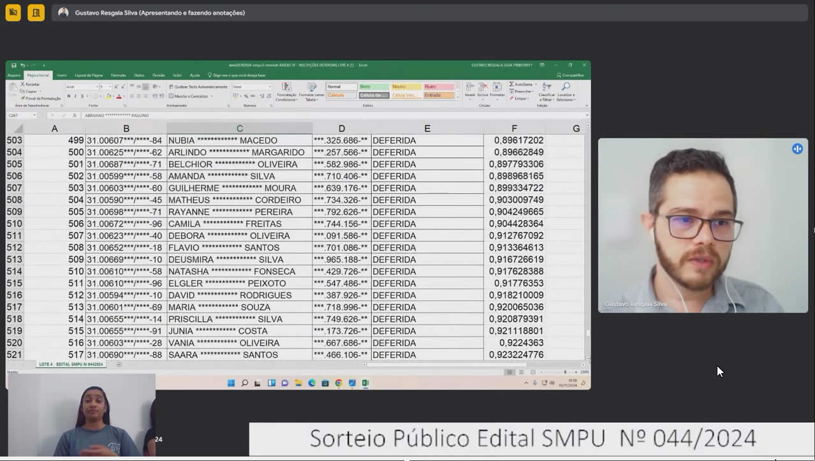Click the Classificar e Filtrar icon

(547, 87)
